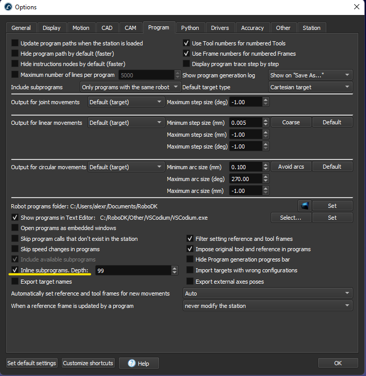
Task: Toggle Show programs in Text Editor checkbox
Action: (15, 218)
